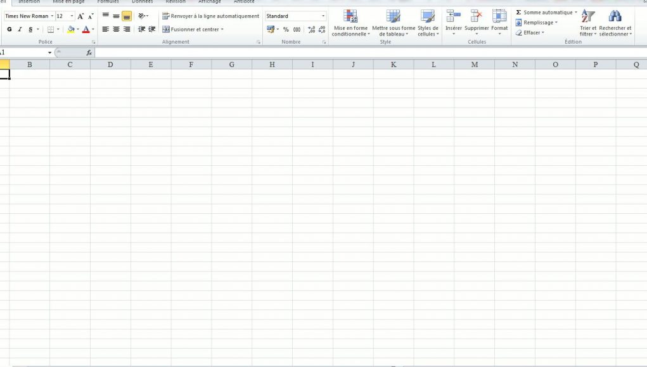Align text right
The height and width of the screenshot is (367, 647).
pyautogui.click(x=127, y=29)
